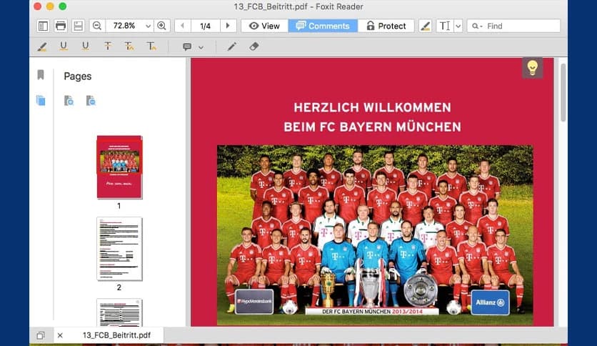Image resolution: width=597 pixels, height=346 pixels.
Task: Enlarge page thumbnails in Pages panel
Action: 69,101
